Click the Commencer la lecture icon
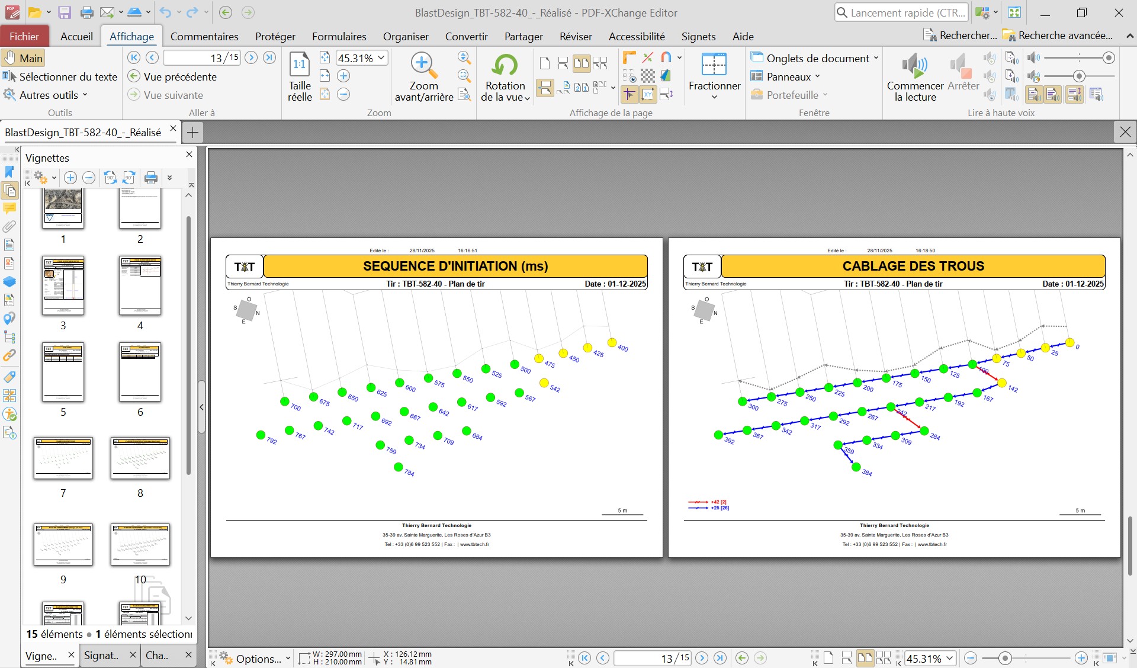Screen dimensions: 1137x668 point(914,65)
